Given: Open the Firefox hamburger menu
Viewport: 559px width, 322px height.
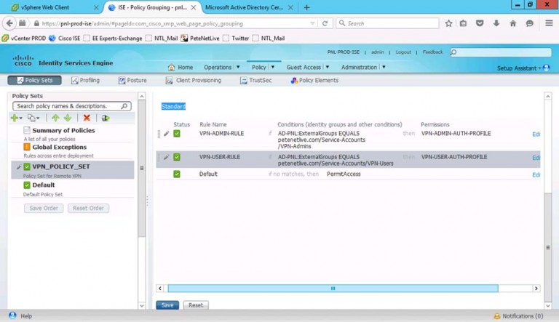Looking at the screenshot, I should [x=549, y=23].
